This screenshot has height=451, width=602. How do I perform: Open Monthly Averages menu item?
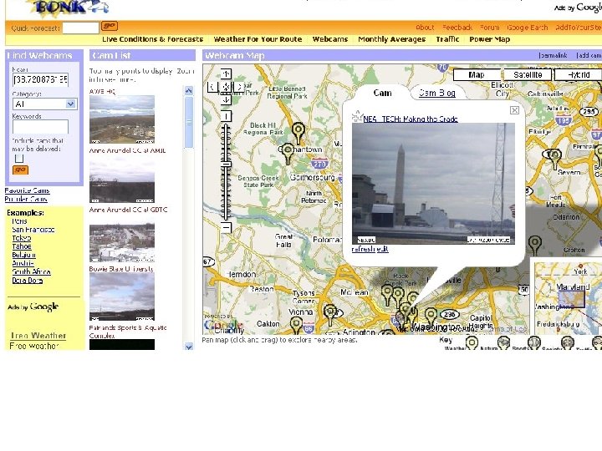point(391,39)
